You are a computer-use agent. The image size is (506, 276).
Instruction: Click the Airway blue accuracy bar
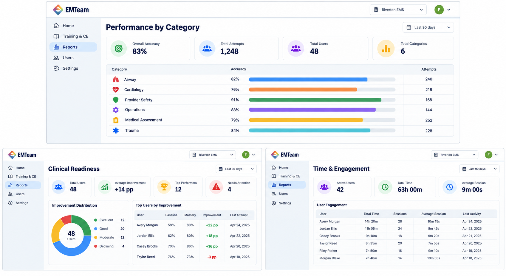308,79
